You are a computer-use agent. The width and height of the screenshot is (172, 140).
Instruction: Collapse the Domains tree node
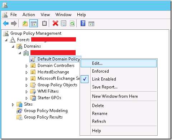(x=13, y=47)
